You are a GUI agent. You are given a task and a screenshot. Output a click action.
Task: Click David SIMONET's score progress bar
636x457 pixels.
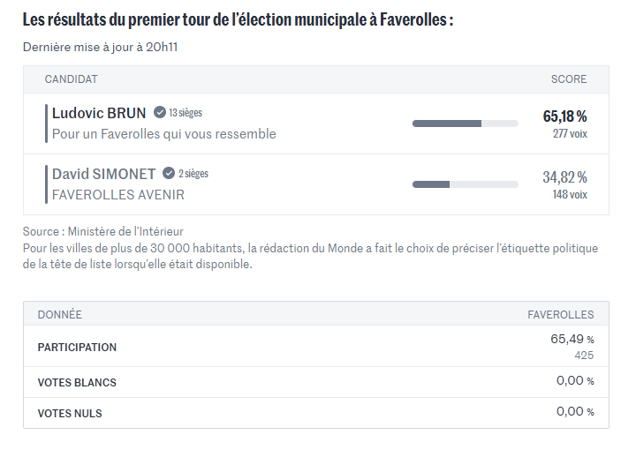click(465, 184)
